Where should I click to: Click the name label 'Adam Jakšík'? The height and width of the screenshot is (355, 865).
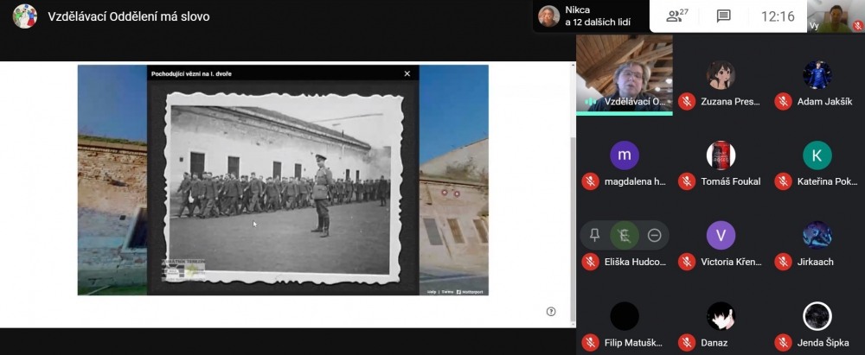coord(824,101)
